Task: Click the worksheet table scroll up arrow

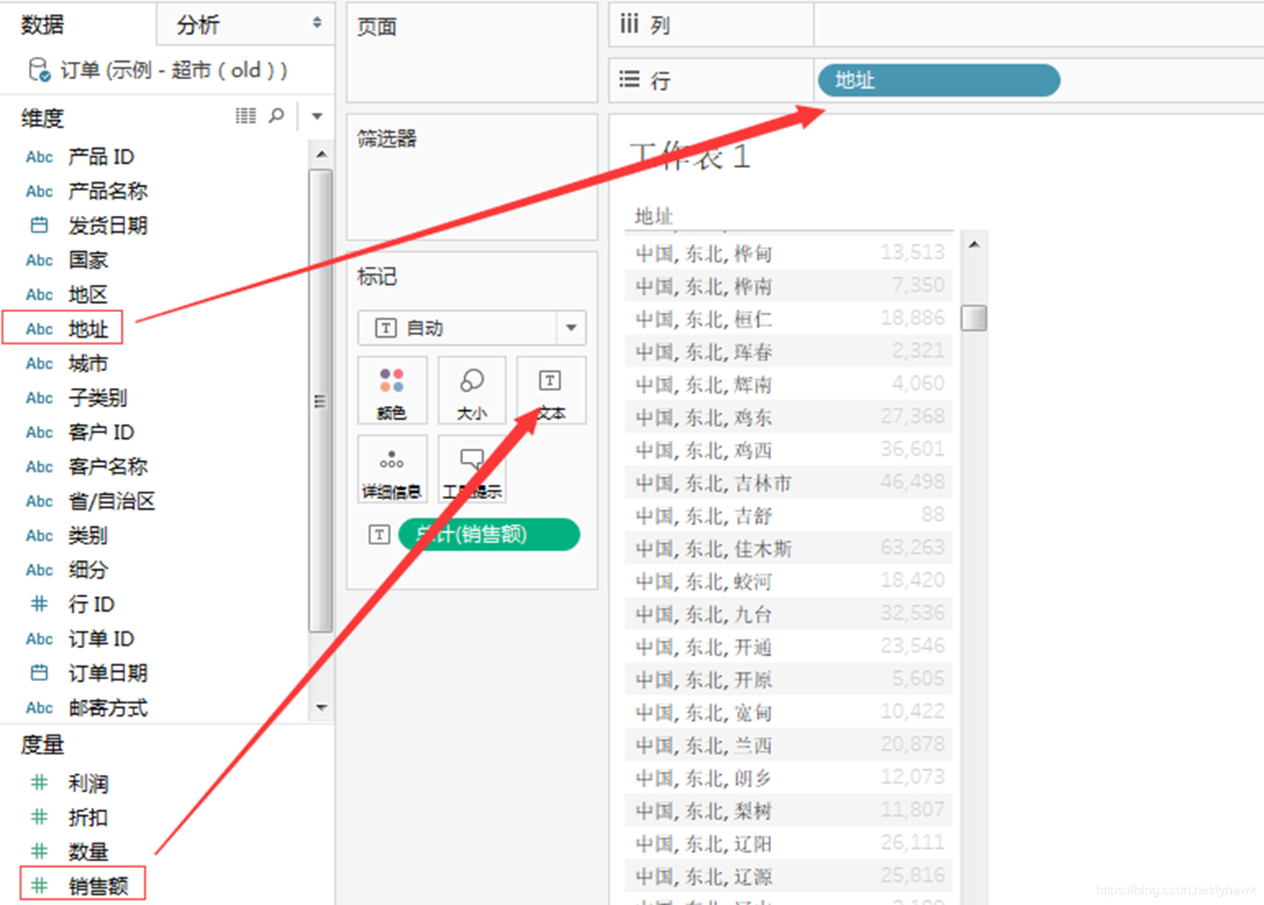Action: [974, 245]
